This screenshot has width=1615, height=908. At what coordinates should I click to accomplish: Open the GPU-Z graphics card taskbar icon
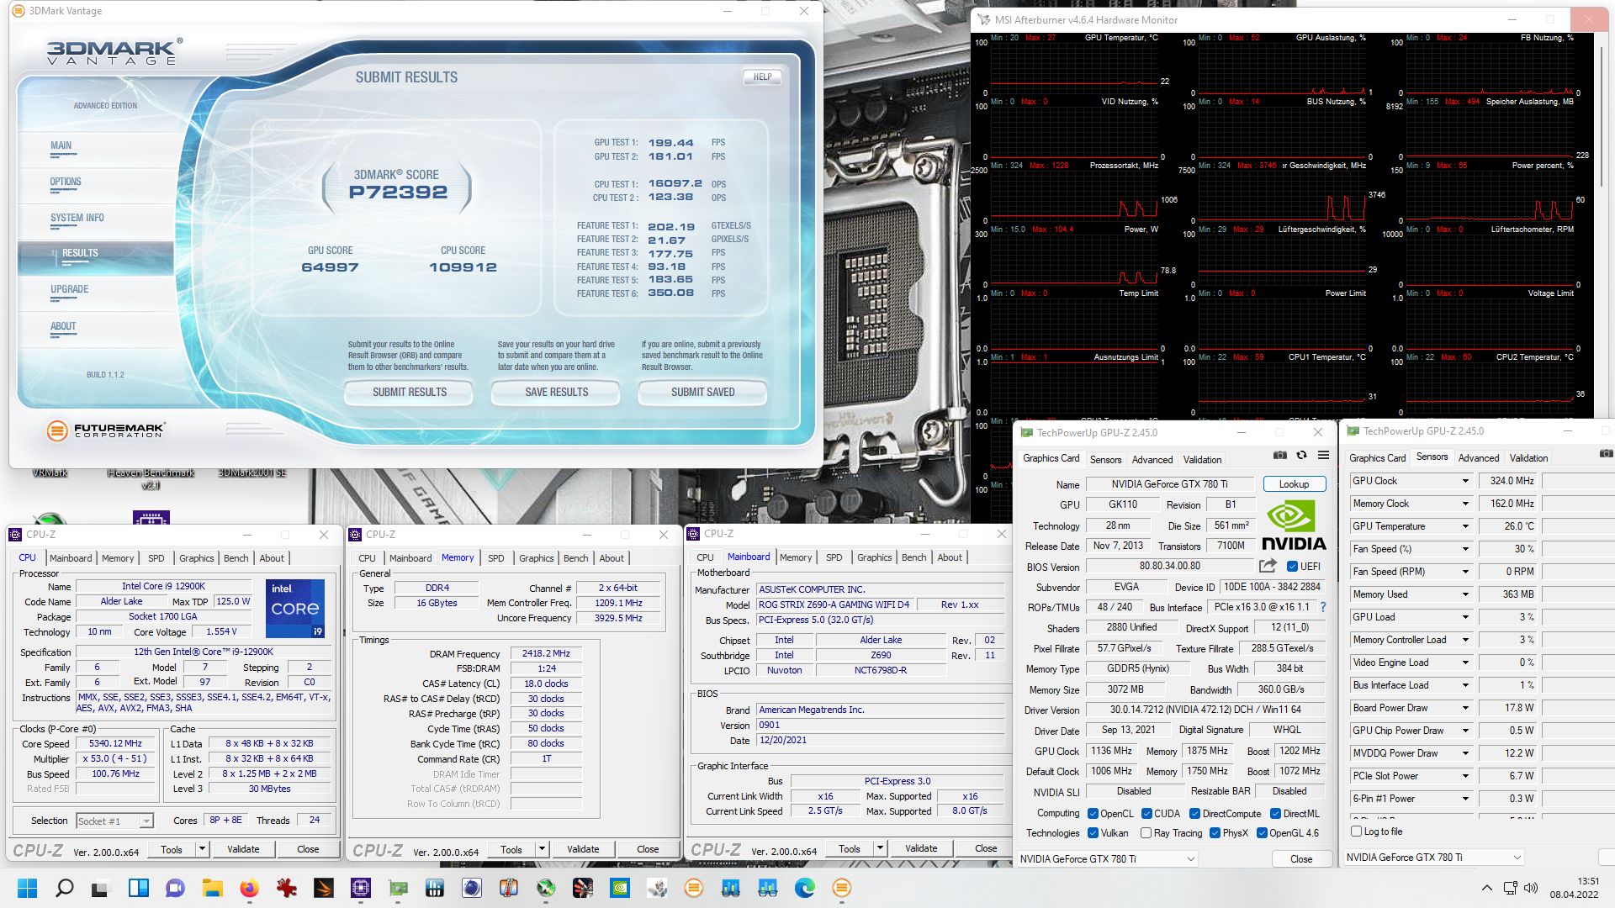pyautogui.click(x=398, y=888)
